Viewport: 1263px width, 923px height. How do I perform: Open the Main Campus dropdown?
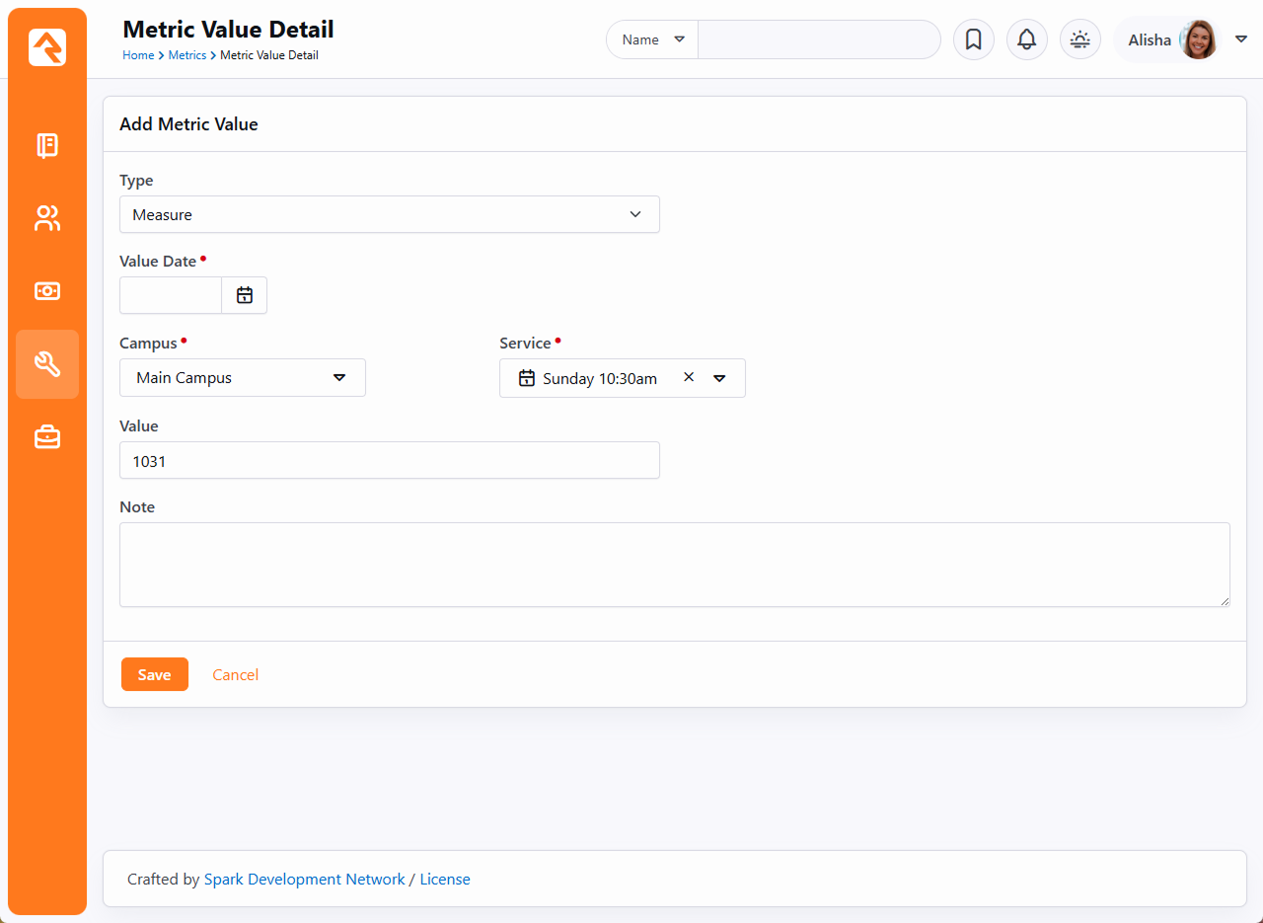[242, 378]
